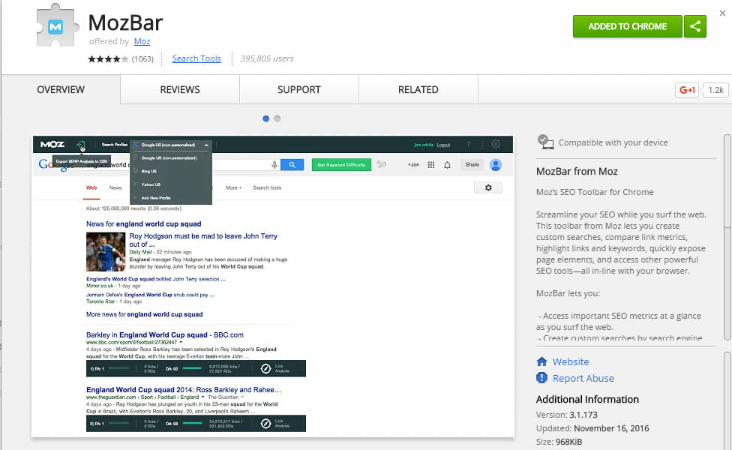Collapse the Google US (non-personalized) profile dropdown
The height and width of the screenshot is (450, 732).
pos(205,145)
